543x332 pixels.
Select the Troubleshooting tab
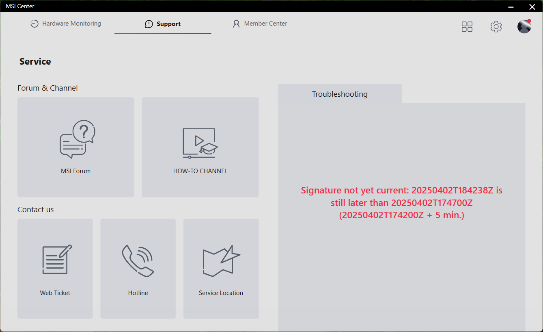click(x=340, y=94)
